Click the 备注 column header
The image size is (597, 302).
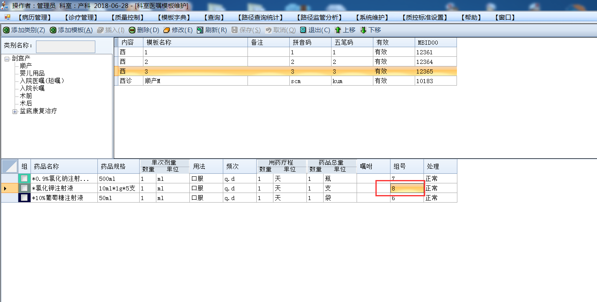click(268, 43)
